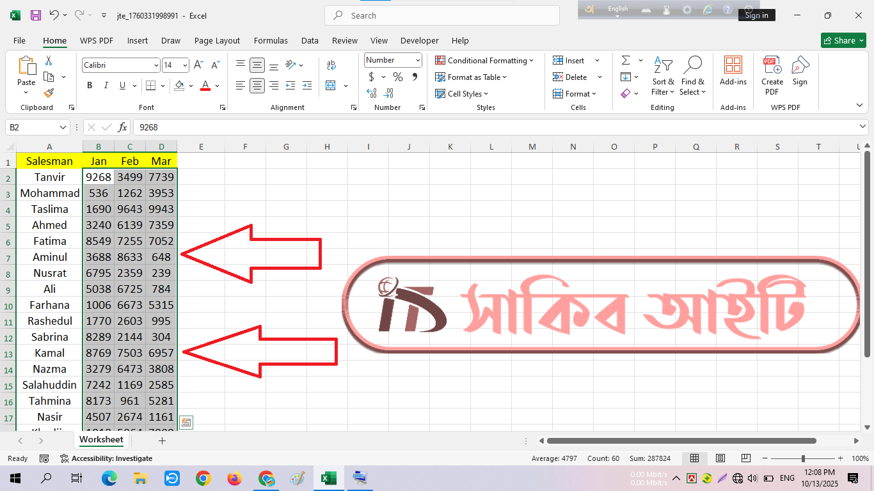The width and height of the screenshot is (874, 491).
Task: Click the green Share button
Action: (x=843, y=40)
